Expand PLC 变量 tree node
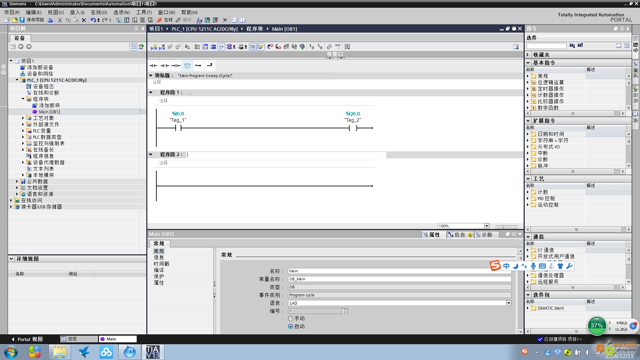The height and width of the screenshot is (360, 640). click(x=23, y=131)
